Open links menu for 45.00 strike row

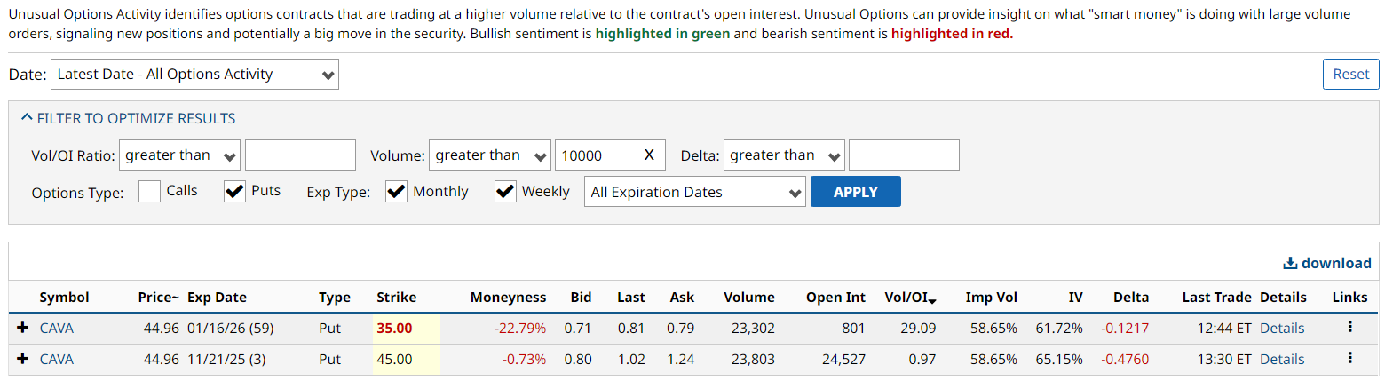coord(1349,359)
